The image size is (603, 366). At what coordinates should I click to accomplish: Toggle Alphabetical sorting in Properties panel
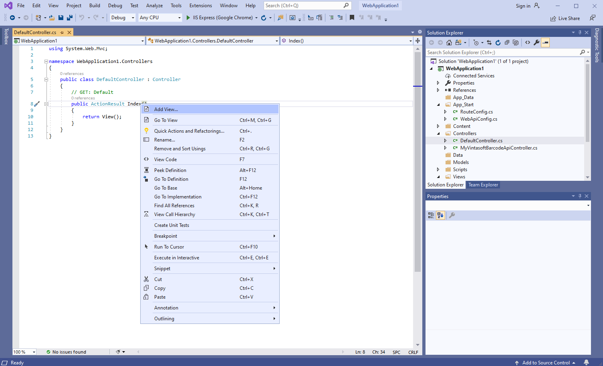[x=440, y=215]
